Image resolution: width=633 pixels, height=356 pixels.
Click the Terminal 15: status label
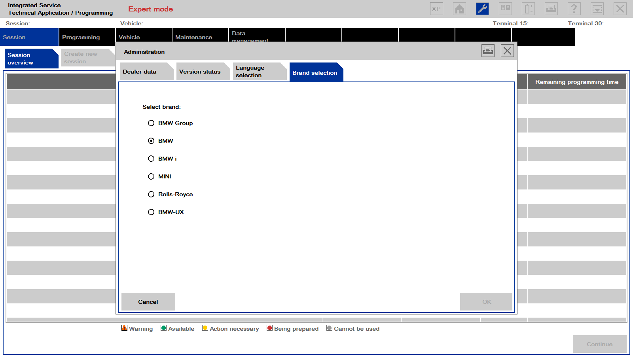[x=510, y=23]
